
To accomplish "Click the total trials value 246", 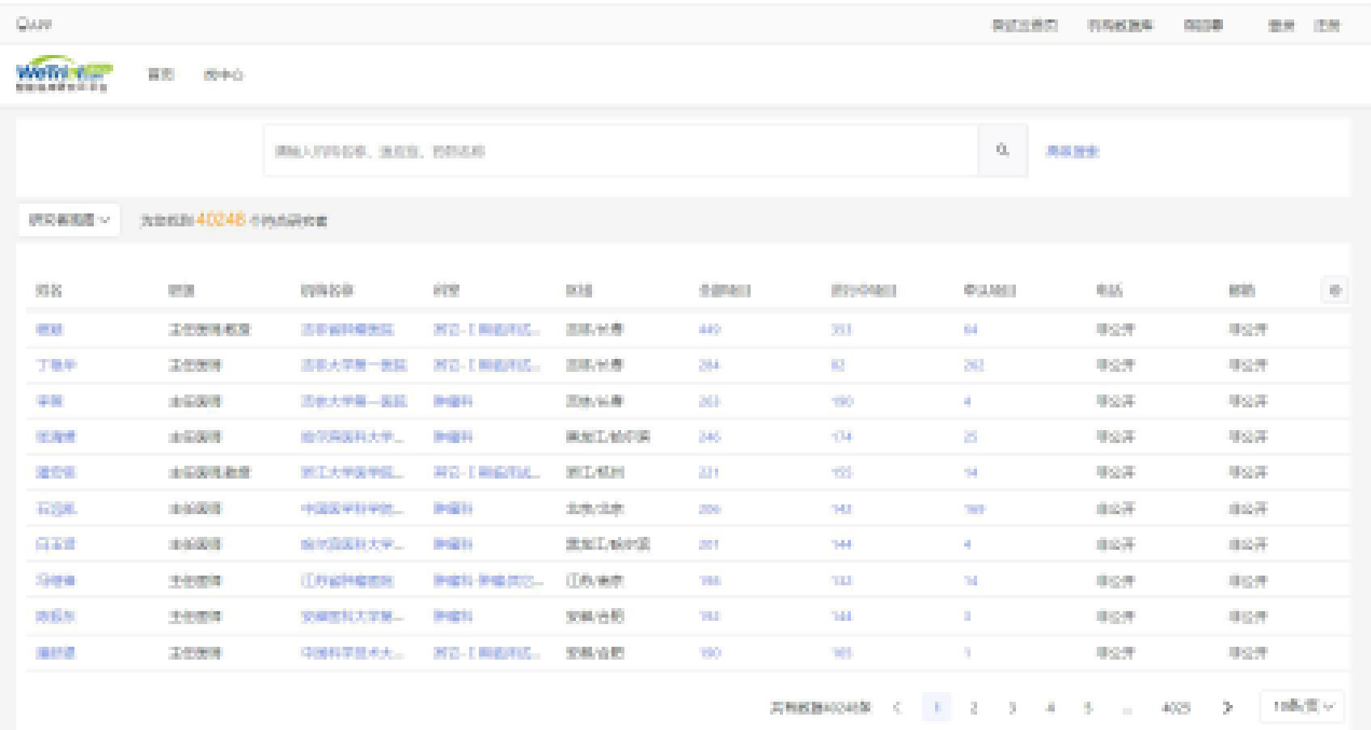I will pos(709,437).
